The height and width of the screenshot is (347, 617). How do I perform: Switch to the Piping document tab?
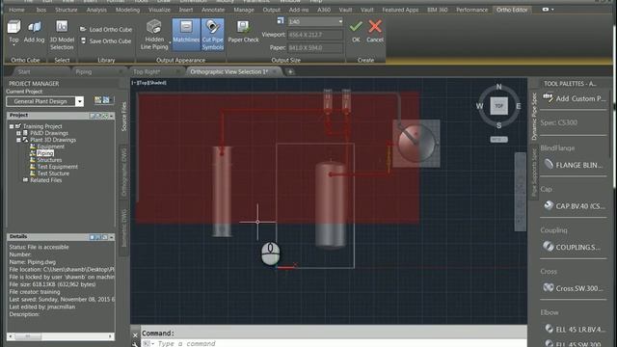coord(84,72)
